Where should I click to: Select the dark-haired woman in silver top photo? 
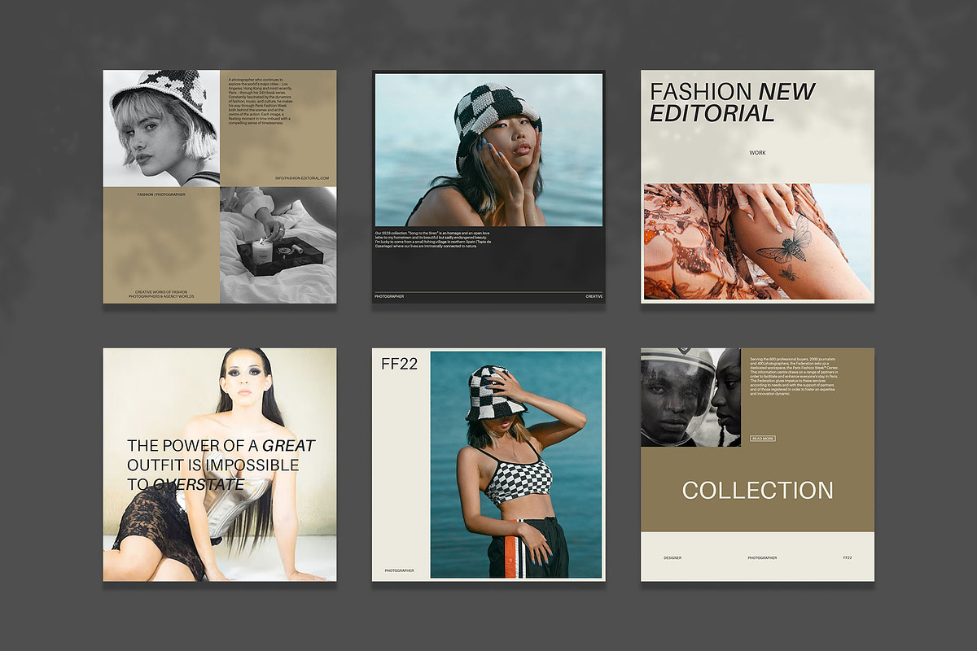[x=220, y=465]
